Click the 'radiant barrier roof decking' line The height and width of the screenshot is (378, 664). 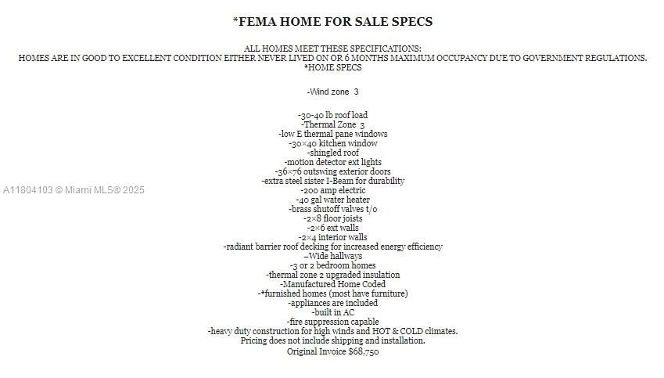pyautogui.click(x=332, y=247)
